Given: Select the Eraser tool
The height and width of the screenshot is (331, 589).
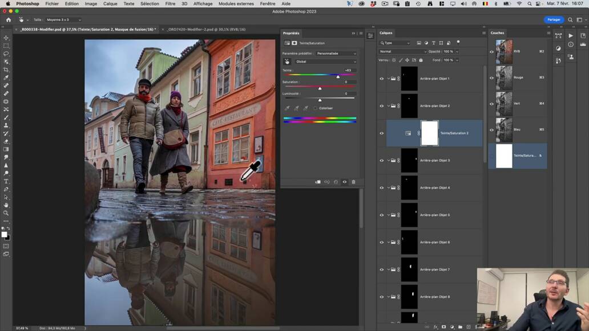Looking at the screenshot, I should pos(6,141).
